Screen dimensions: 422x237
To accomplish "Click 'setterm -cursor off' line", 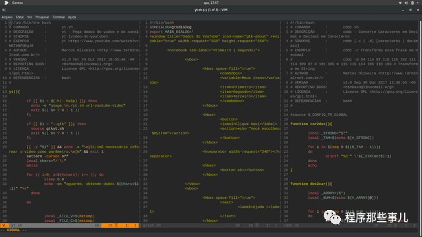I will click(47, 156).
